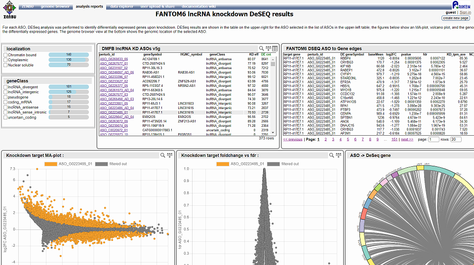Click the RIKEN logo
Image resolution: width=474 pixels, height=265 pixels.
pos(461,5)
